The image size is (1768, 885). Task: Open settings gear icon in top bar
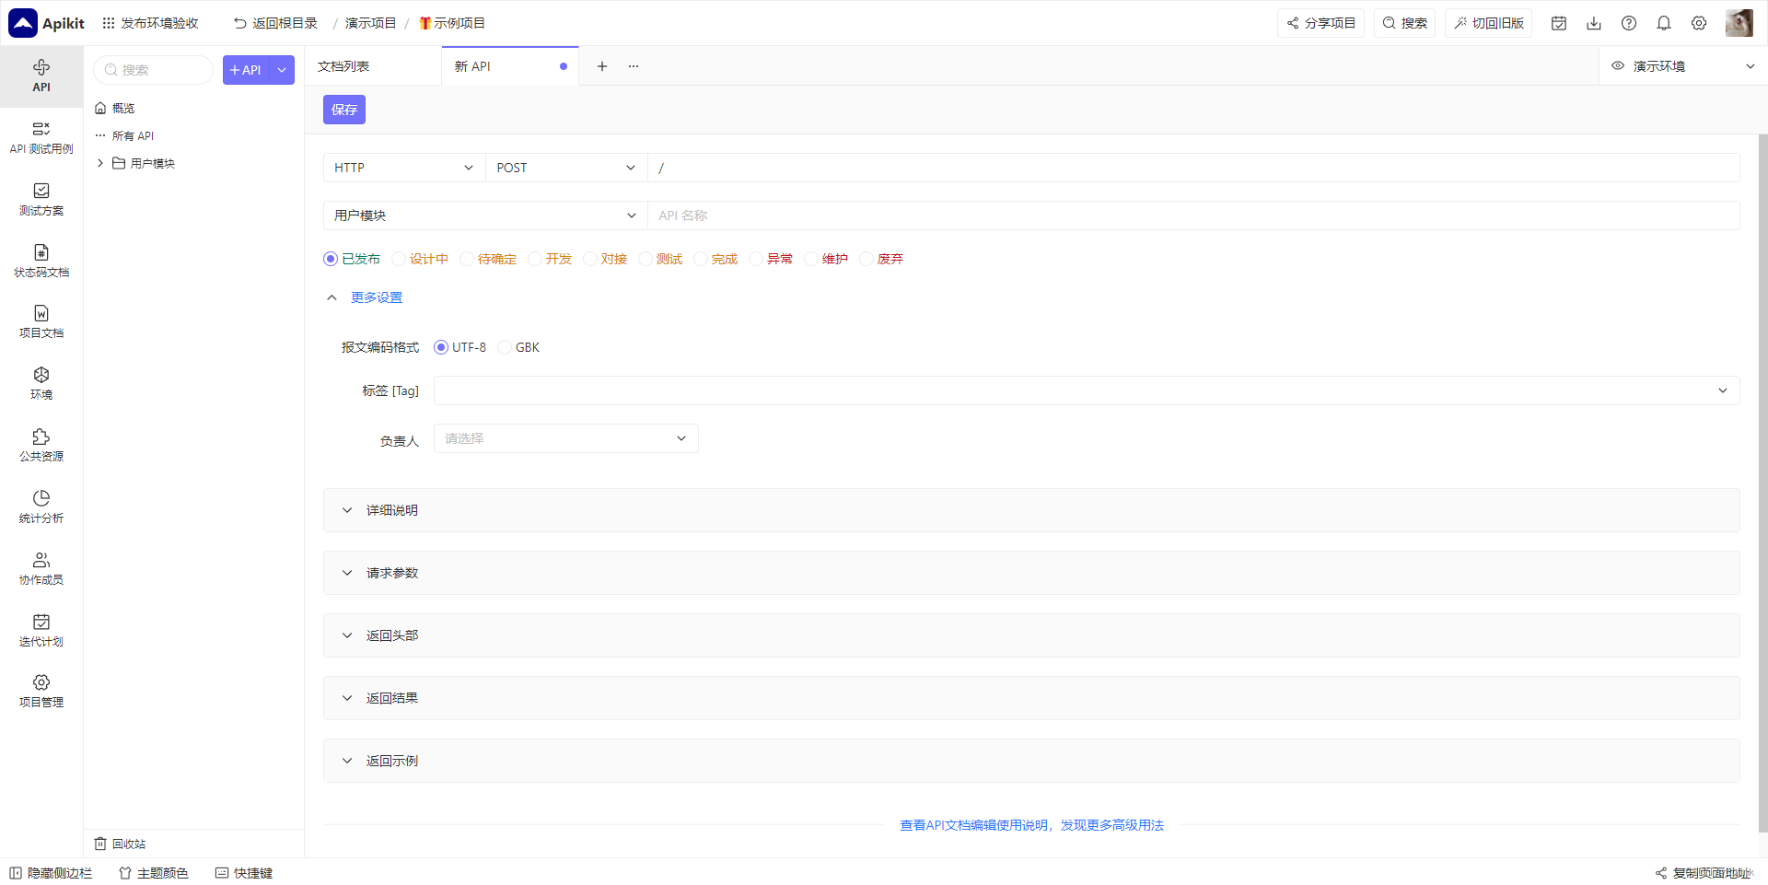click(x=1699, y=23)
